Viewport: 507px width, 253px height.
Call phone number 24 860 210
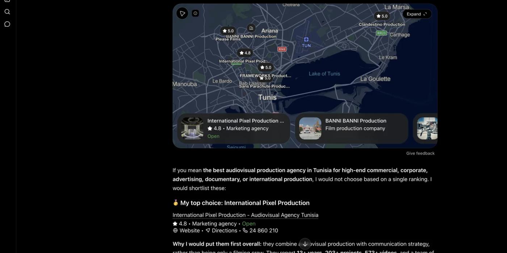pyautogui.click(x=260, y=231)
